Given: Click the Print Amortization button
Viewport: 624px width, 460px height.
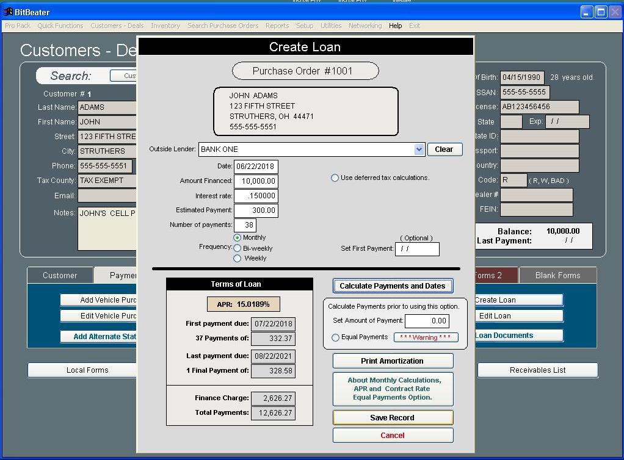Looking at the screenshot, I should 393,361.
